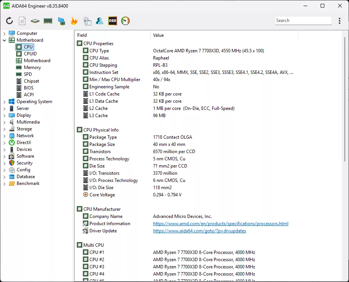The image size is (349, 282).
Task: Expand the Computer tree node
Action: 4,34
